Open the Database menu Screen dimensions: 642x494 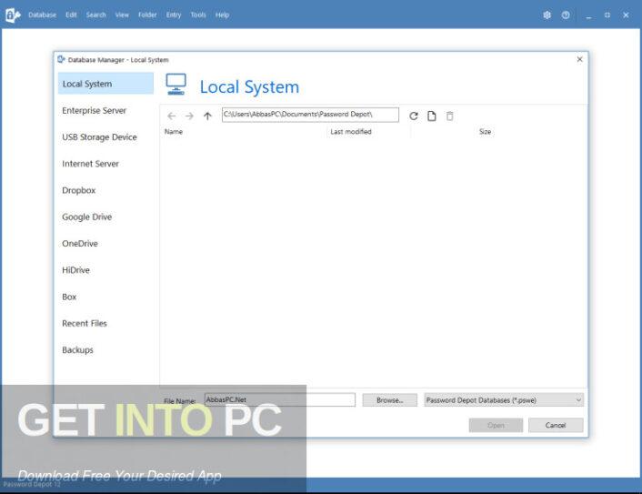42,15
